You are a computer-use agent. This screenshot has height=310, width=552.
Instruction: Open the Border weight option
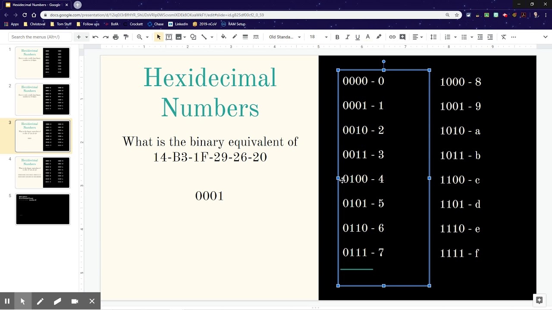point(245,37)
